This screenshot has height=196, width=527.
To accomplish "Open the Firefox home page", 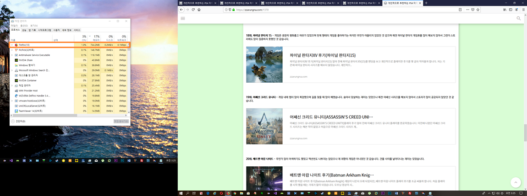I will tap(199, 10).
